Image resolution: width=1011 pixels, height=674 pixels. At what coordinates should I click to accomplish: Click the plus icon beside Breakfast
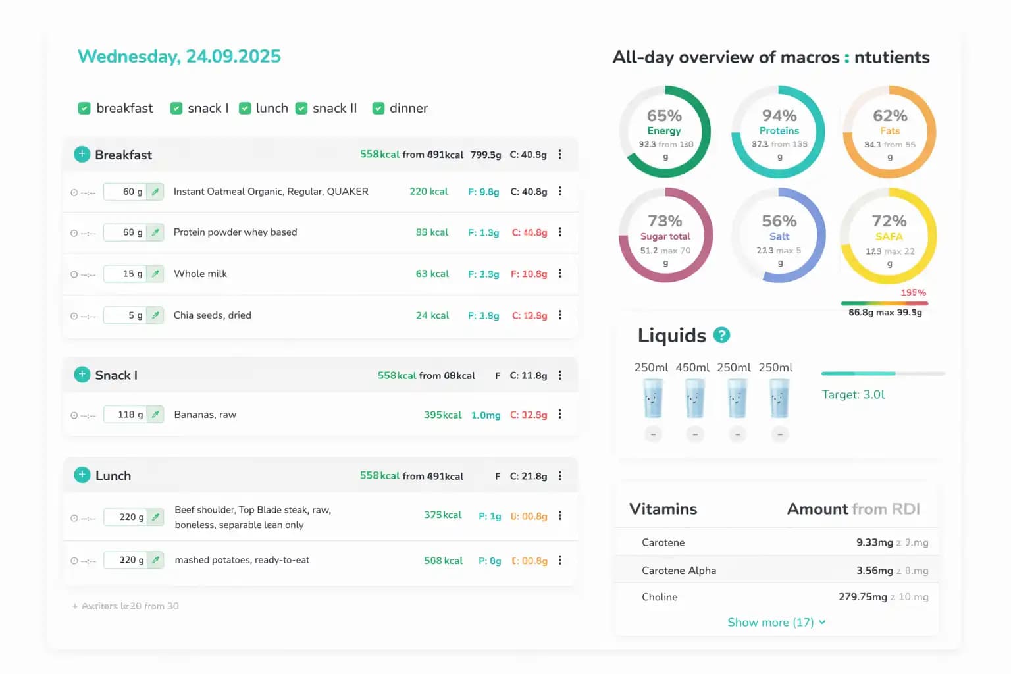coord(82,154)
